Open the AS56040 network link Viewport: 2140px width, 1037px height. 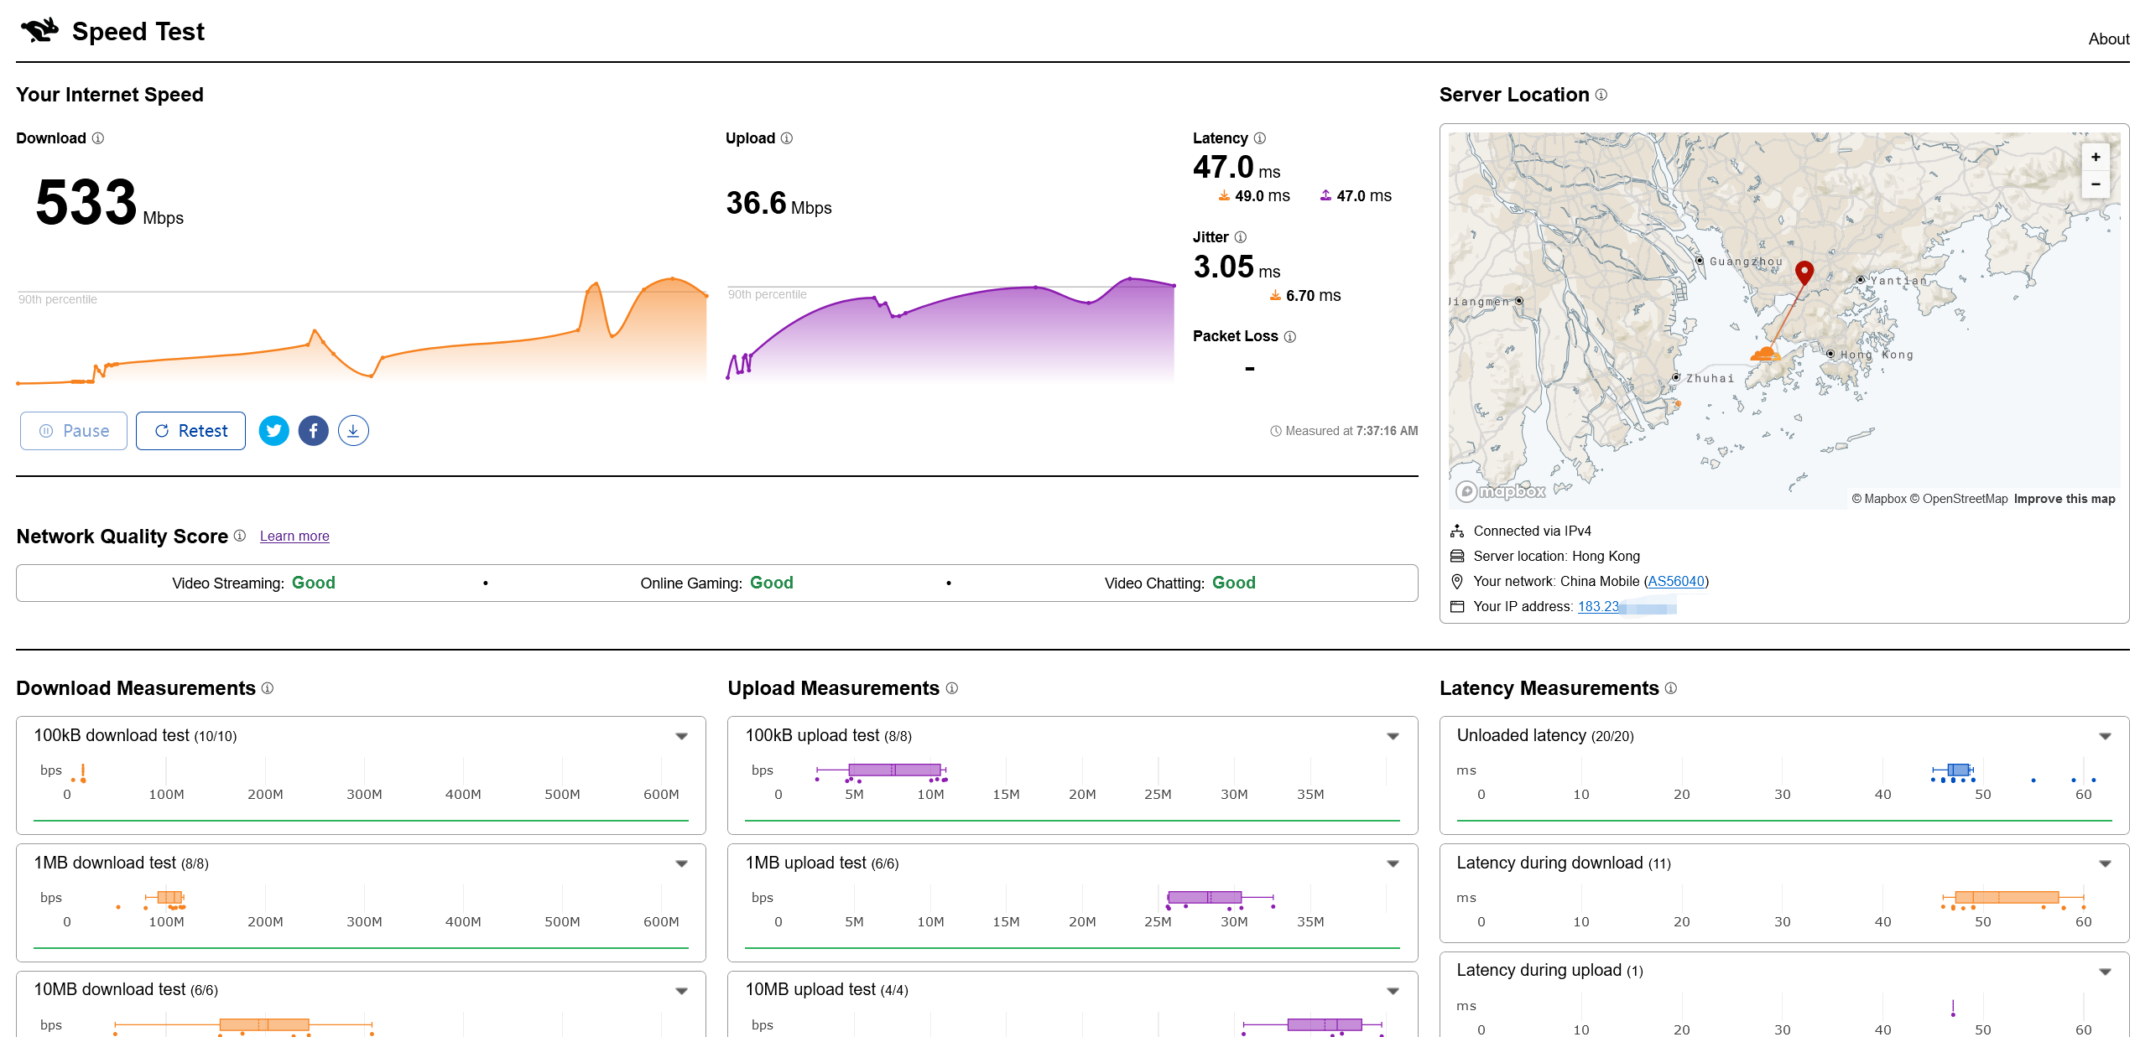(1675, 581)
